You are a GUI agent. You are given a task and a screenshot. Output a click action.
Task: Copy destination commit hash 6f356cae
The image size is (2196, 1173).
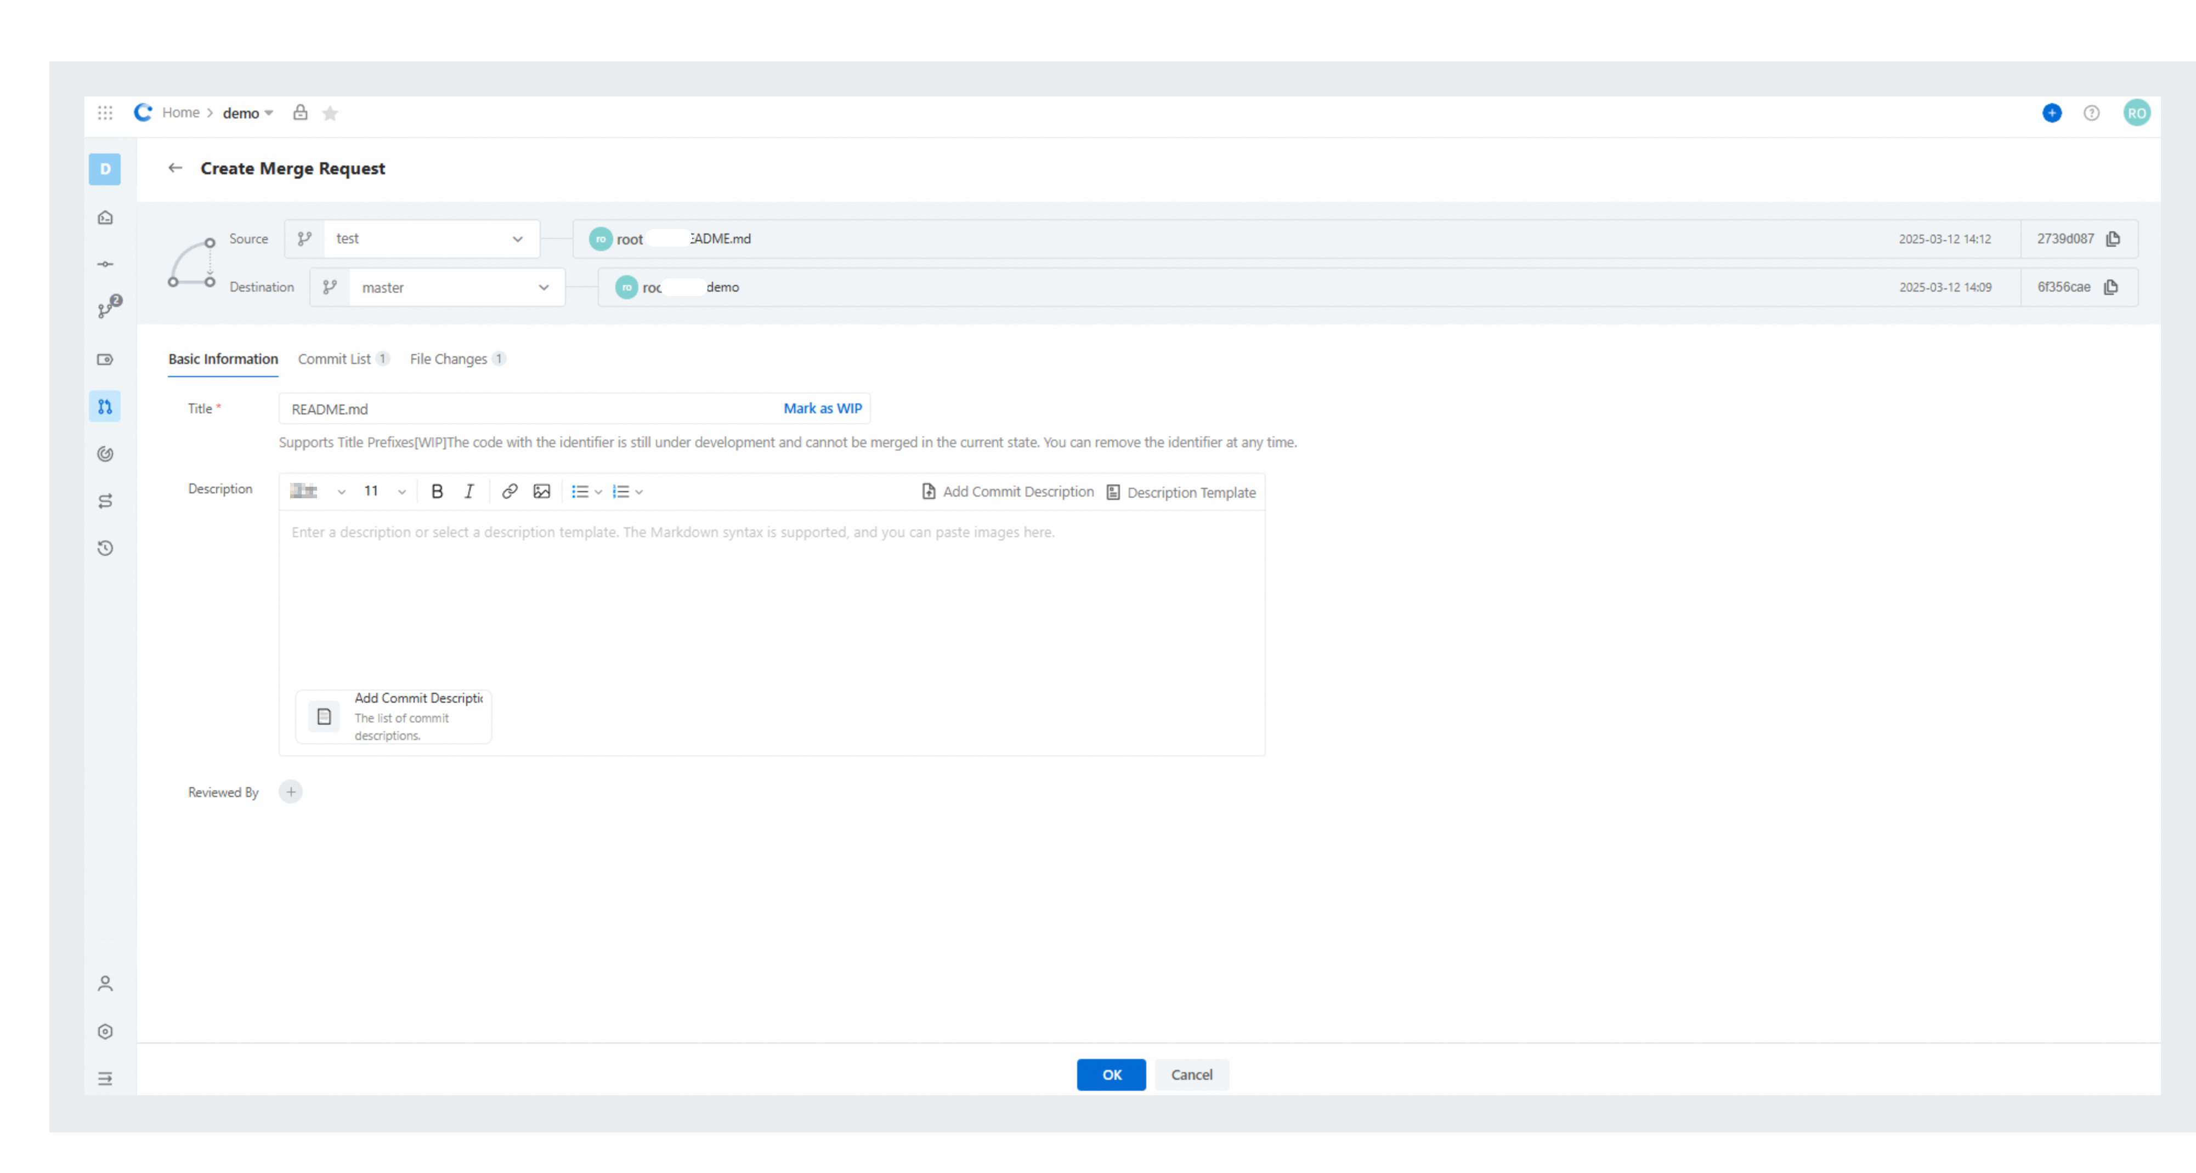click(x=2111, y=287)
